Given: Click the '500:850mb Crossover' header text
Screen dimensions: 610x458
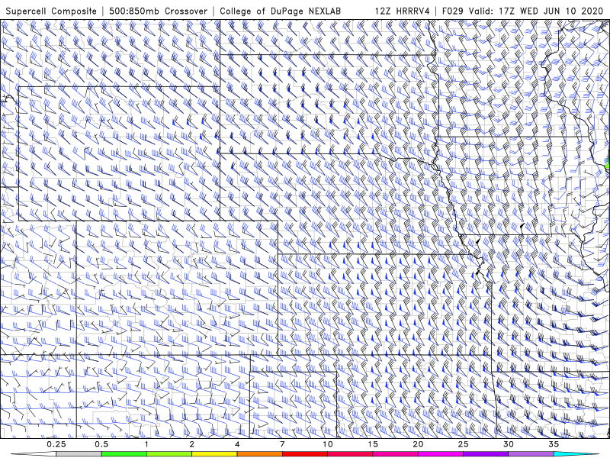Looking at the screenshot, I should coord(158,11).
